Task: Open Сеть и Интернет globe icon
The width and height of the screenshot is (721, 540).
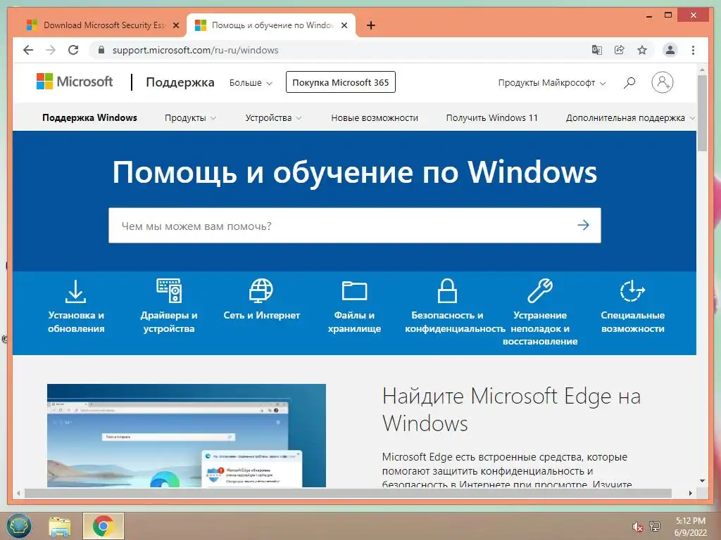Action: pyautogui.click(x=261, y=290)
